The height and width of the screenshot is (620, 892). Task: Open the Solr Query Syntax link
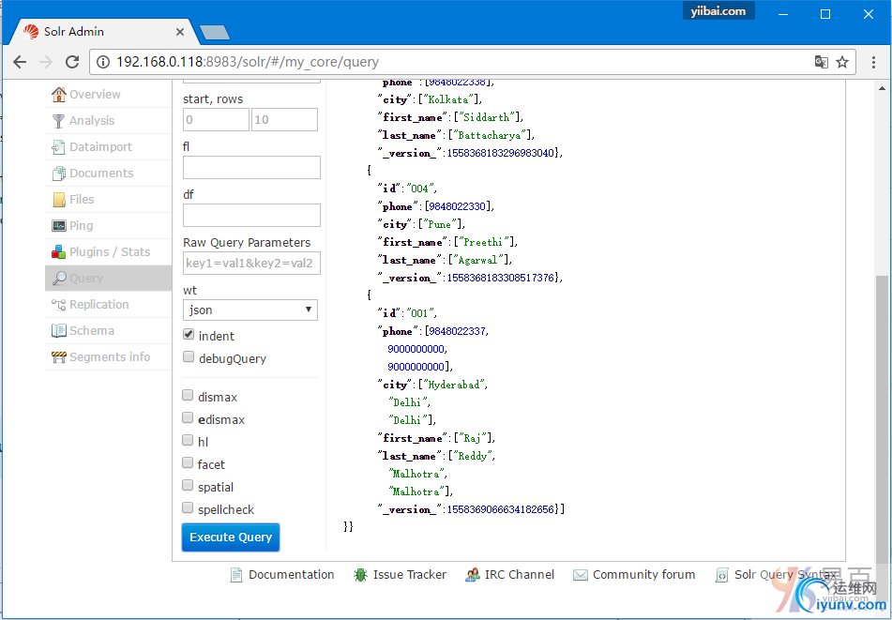click(x=786, y=575)
